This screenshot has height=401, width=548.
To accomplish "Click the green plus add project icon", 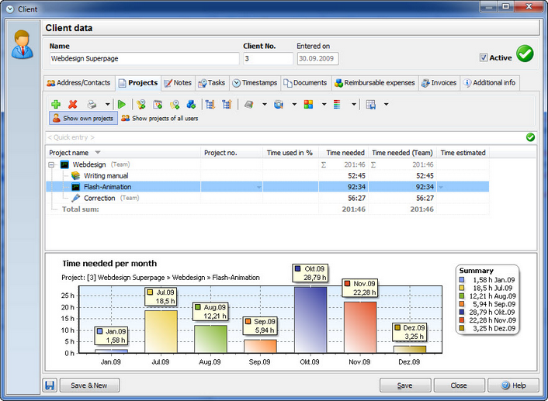I will point(56,104).
